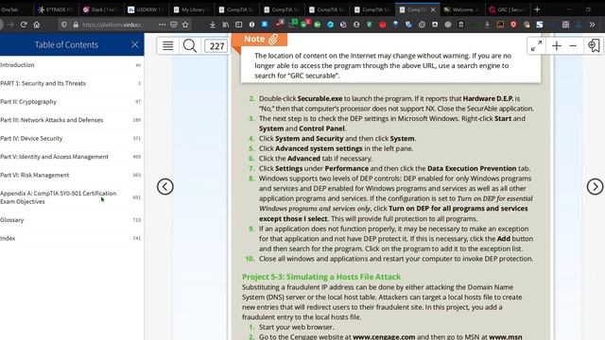605x340 pixels.
Task: Switch to the USDKRW tab
Action: coord(147,9)
